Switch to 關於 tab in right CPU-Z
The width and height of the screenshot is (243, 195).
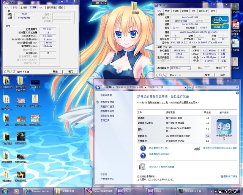click(213, 11)
